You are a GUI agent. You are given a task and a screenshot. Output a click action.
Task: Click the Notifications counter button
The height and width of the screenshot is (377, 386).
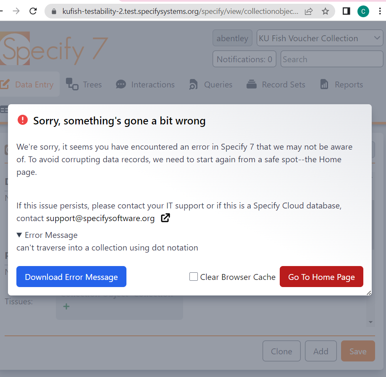pyautogui.click(x=244, y=59)
